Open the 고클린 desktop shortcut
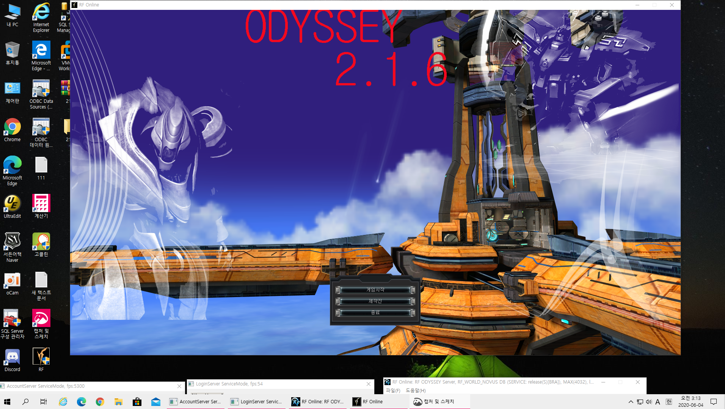725x409 pixels. [41, 245]
